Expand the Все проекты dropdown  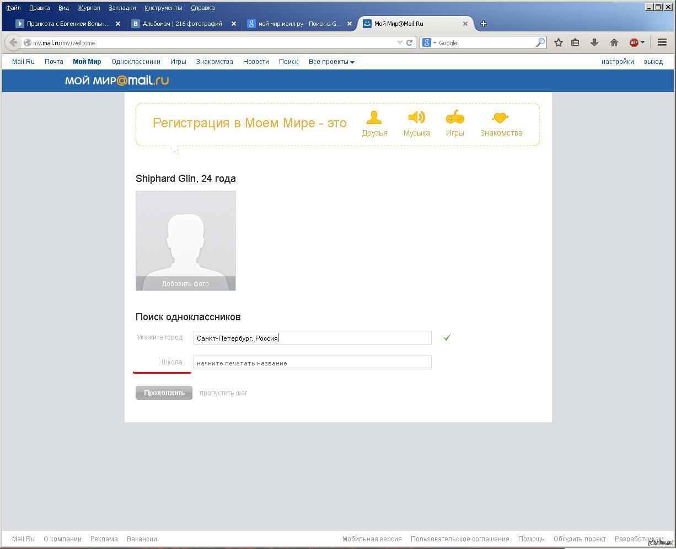[331, 62]
